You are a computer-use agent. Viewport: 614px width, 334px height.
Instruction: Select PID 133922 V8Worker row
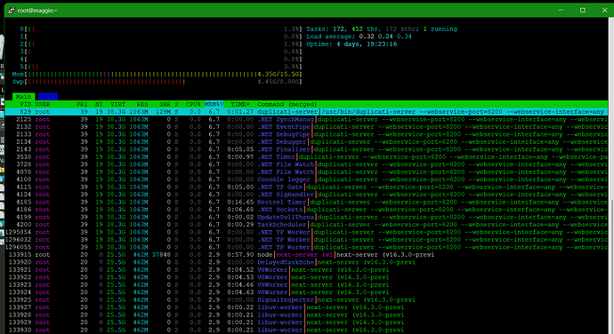tap(306, 277)
